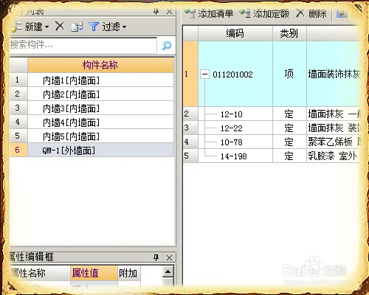Select 内墙3[内墙面] row

pyautogui.click(x=101, y=108)
